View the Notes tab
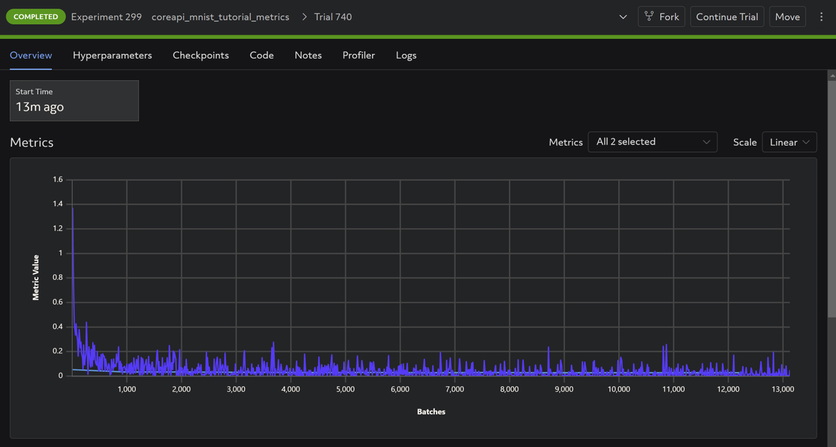 click(x=308, y=55)
